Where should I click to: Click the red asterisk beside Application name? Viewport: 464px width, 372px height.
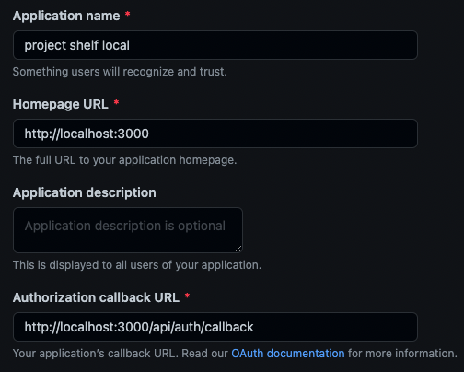click(x=127, y=15)
